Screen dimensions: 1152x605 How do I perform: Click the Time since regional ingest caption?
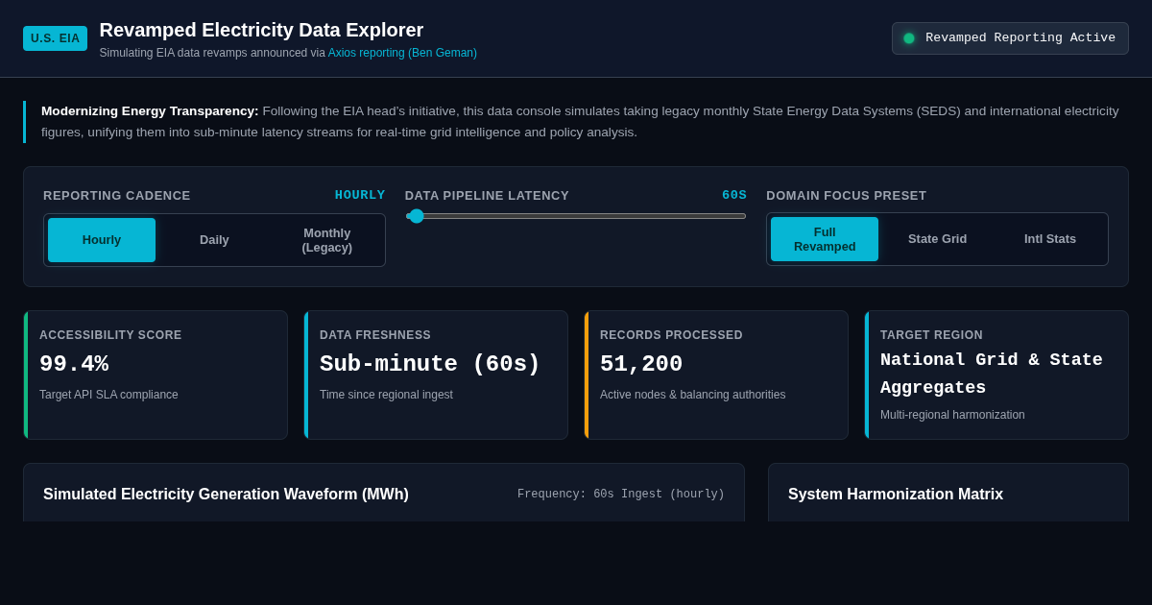[386, 395]
